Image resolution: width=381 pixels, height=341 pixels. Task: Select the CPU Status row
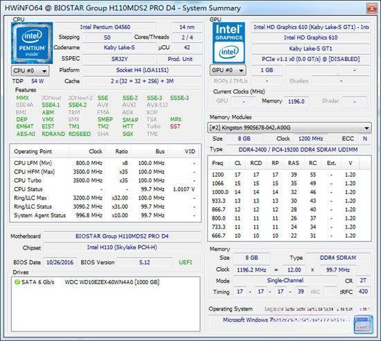(x=105, y=189)
